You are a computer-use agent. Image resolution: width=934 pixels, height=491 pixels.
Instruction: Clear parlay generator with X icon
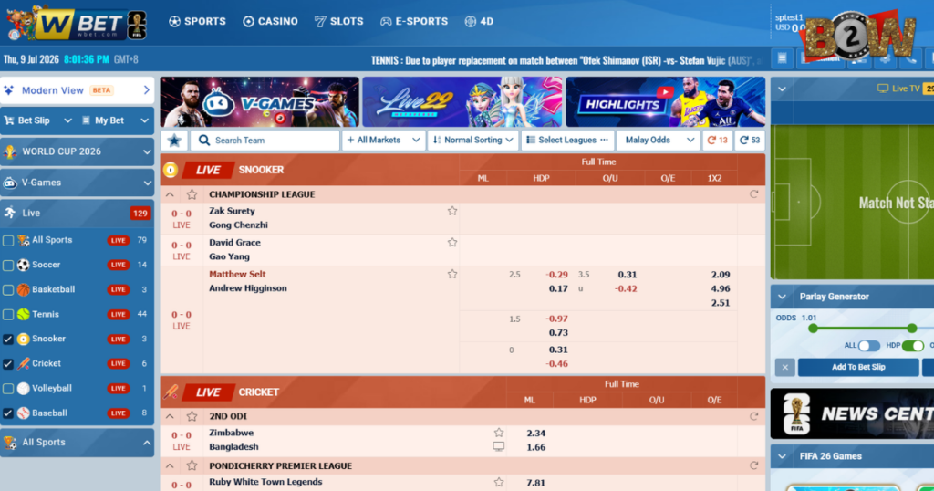pyautogui.click(x=784, y=367)
